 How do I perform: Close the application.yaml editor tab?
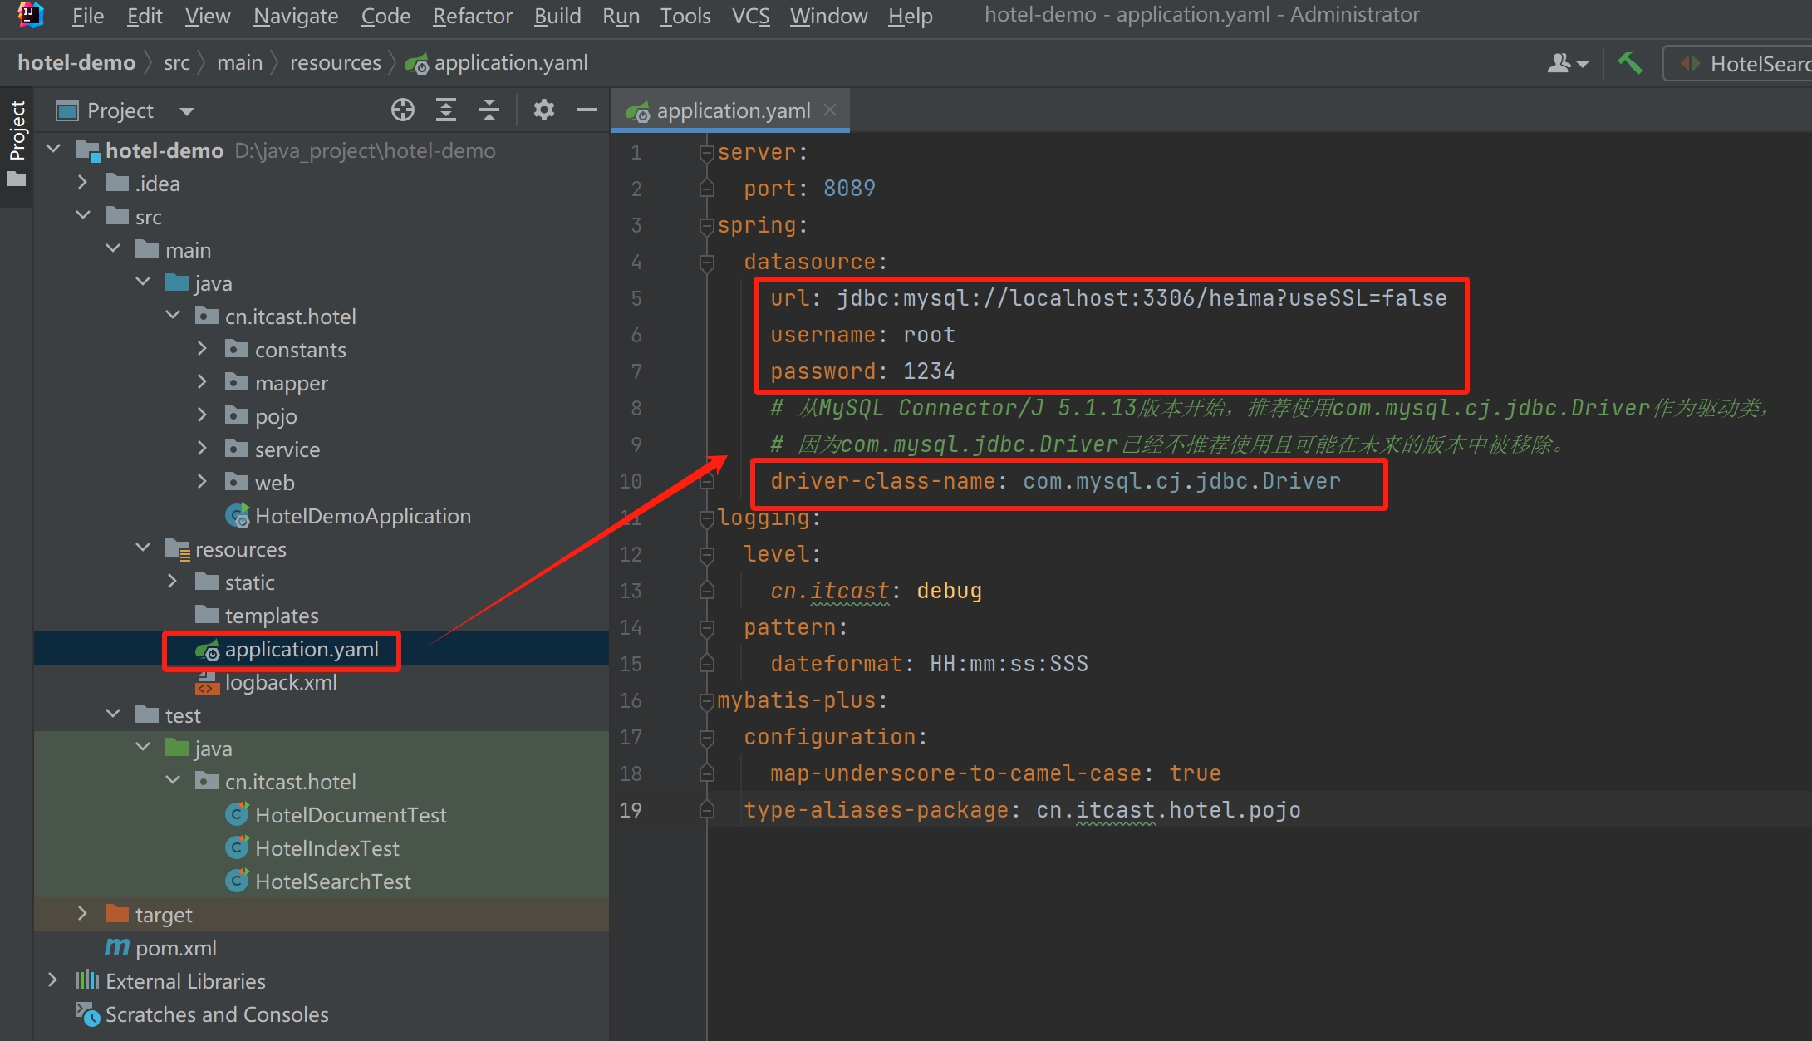tap(830, 110)
